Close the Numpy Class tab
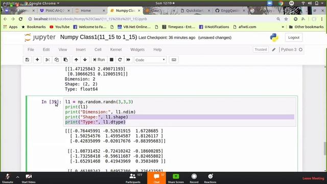 (139, 10)
